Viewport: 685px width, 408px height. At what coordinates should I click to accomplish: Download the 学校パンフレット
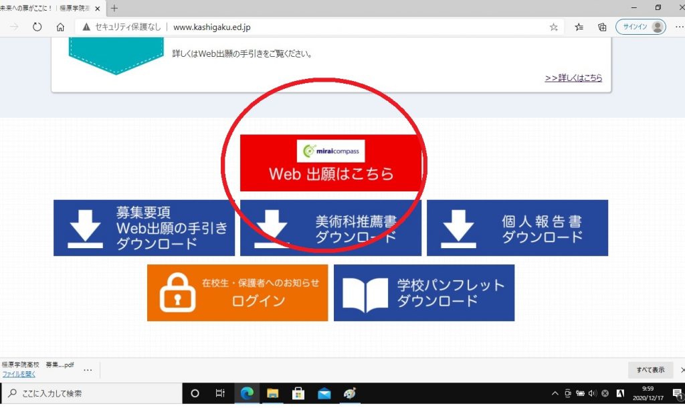point(423,293)
